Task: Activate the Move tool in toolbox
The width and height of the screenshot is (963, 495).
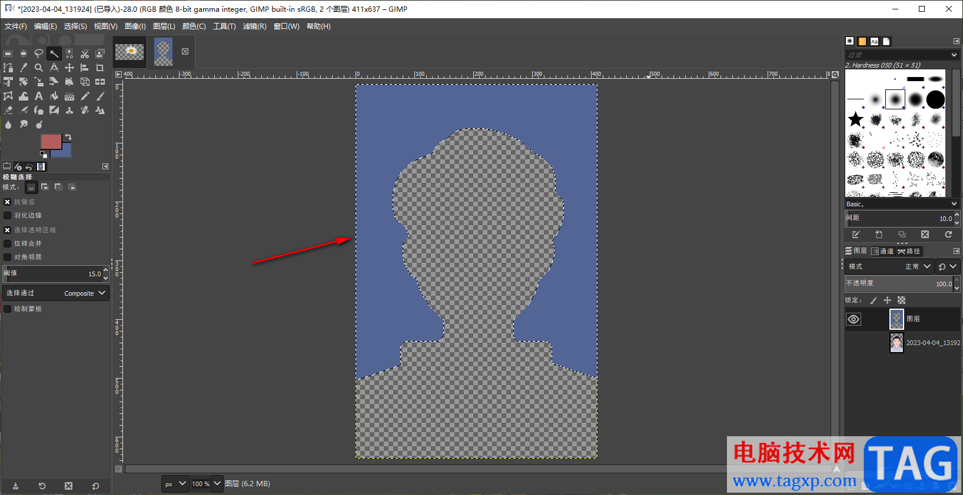Action: click(x=69, y=68)
